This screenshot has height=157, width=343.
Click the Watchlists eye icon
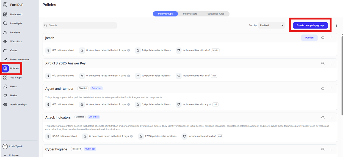(x=5, y=41)
